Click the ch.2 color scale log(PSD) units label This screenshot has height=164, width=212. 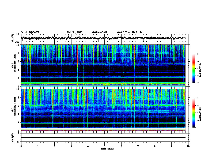pyautogui.click(x=200, y=114)
